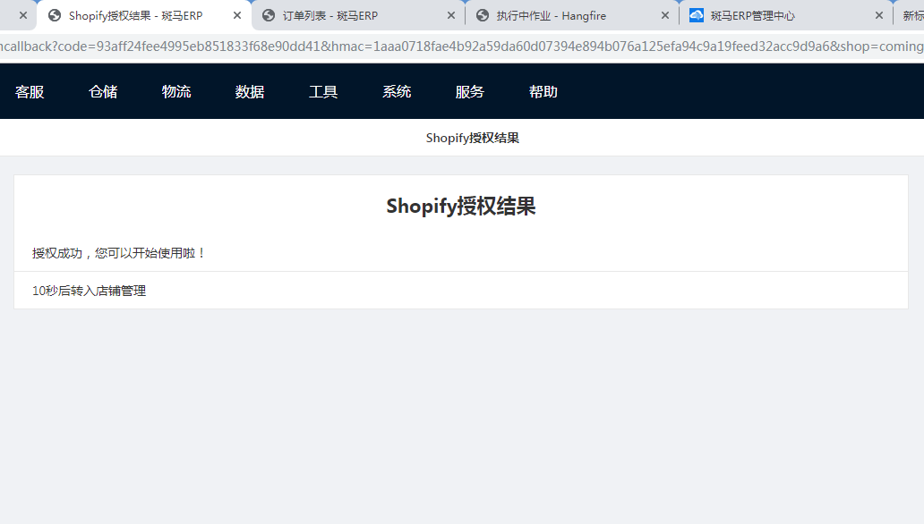This screenshot has height=524, width=924.
Task: Click the 服务 menu item
Action: click(470, 91)
